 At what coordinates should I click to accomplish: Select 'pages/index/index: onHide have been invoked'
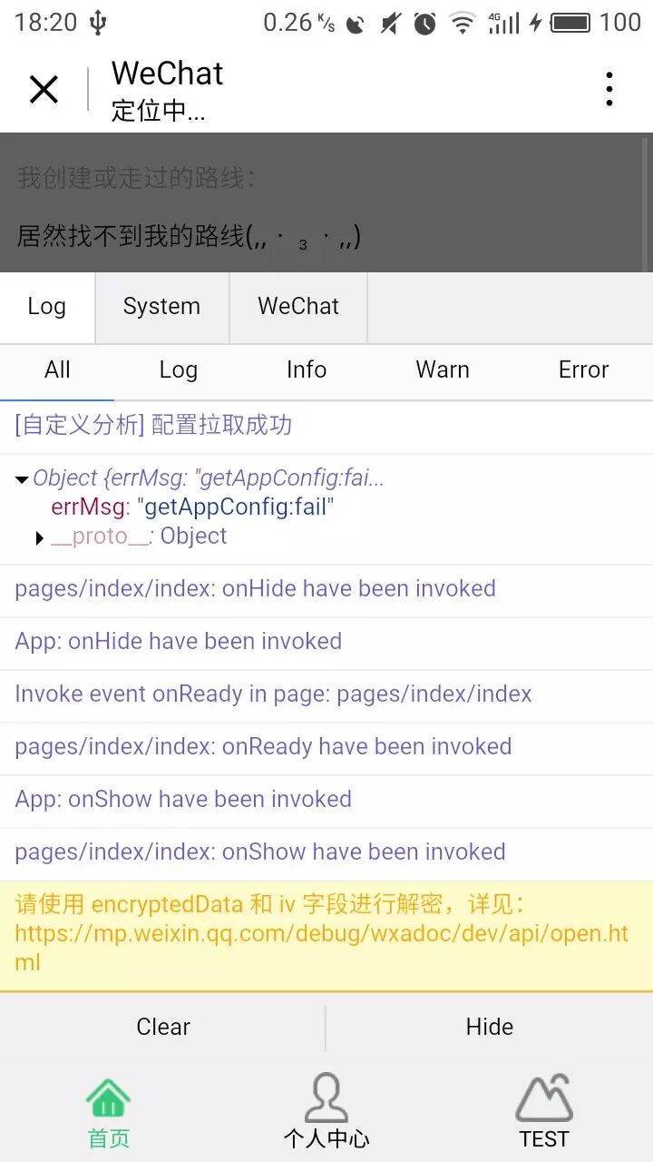326,590
